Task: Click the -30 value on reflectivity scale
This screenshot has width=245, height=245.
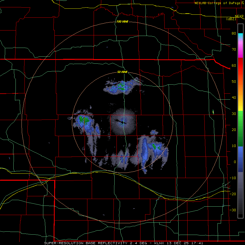Action: [233, 210]
